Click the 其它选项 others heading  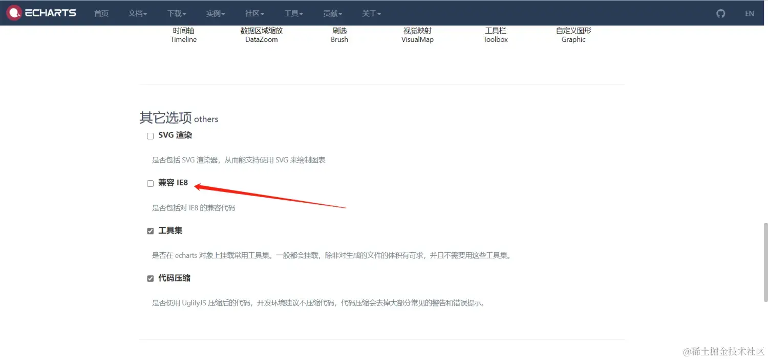pyautogui.click(x=179, y=118)
